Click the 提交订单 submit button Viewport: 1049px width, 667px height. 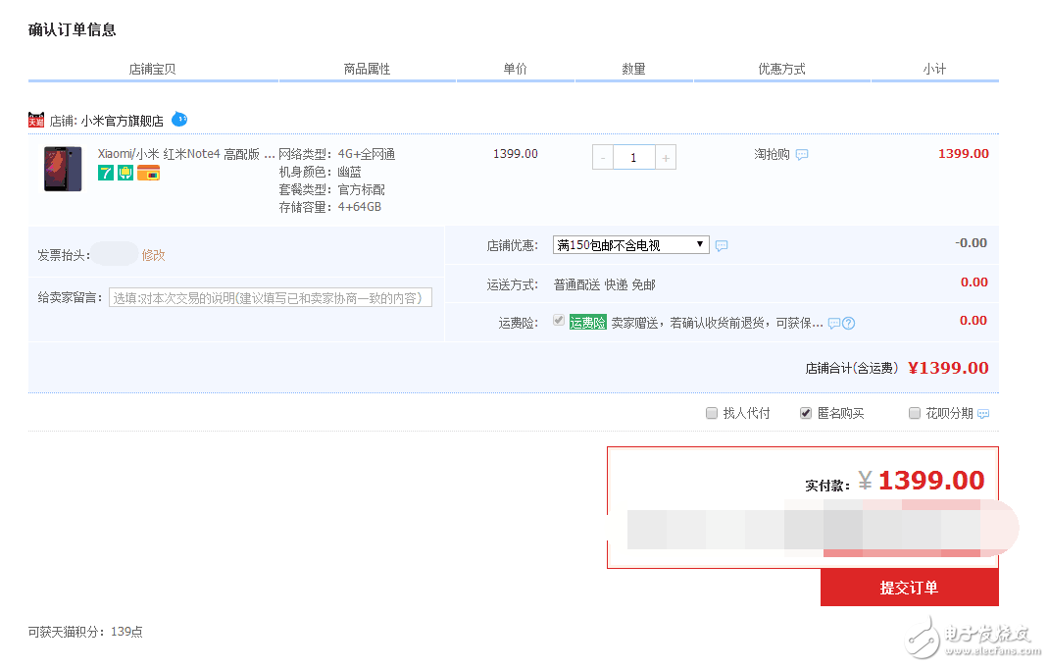point(909,588)
